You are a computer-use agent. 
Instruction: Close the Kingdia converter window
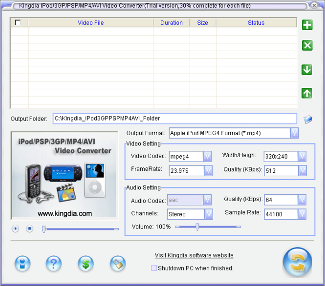pyautogui.click(x=314, y=5)
